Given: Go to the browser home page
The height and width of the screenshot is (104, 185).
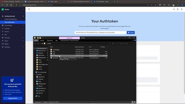Looking at the screenshot, I should pyautogui.click(x=11, y=5).
